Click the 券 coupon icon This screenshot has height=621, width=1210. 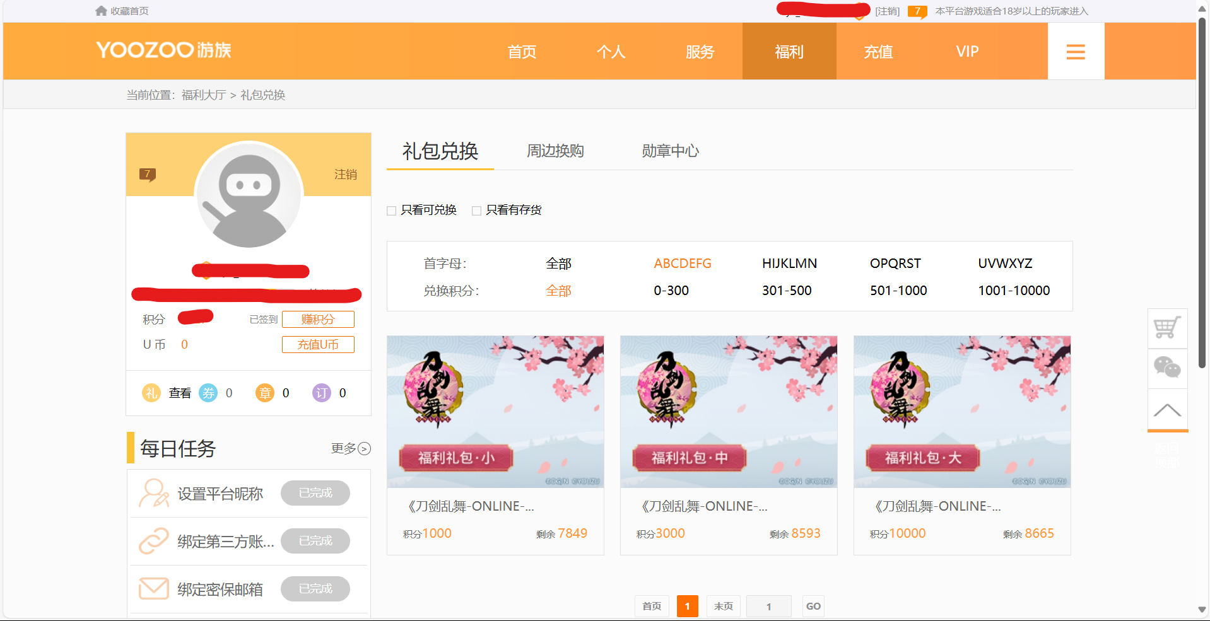coord(208,393)
